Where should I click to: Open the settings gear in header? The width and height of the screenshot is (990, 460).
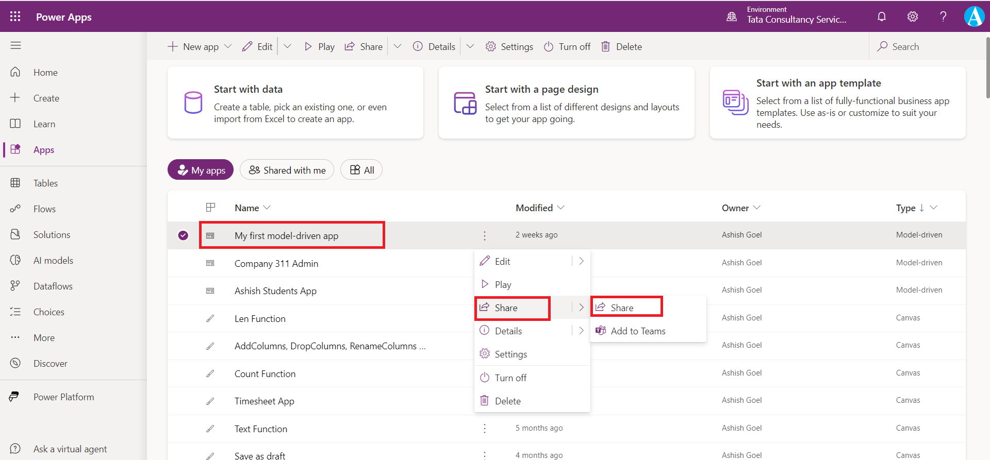point(913,16)
